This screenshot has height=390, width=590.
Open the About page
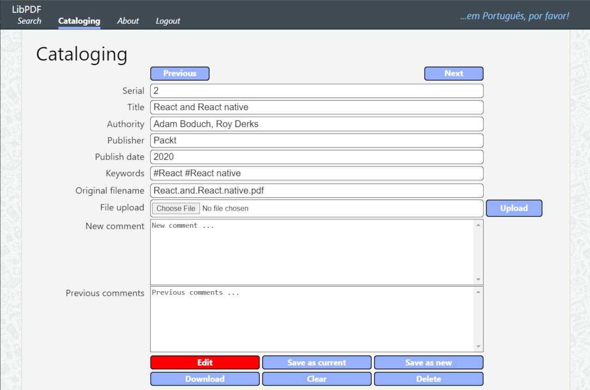[128, 21]
